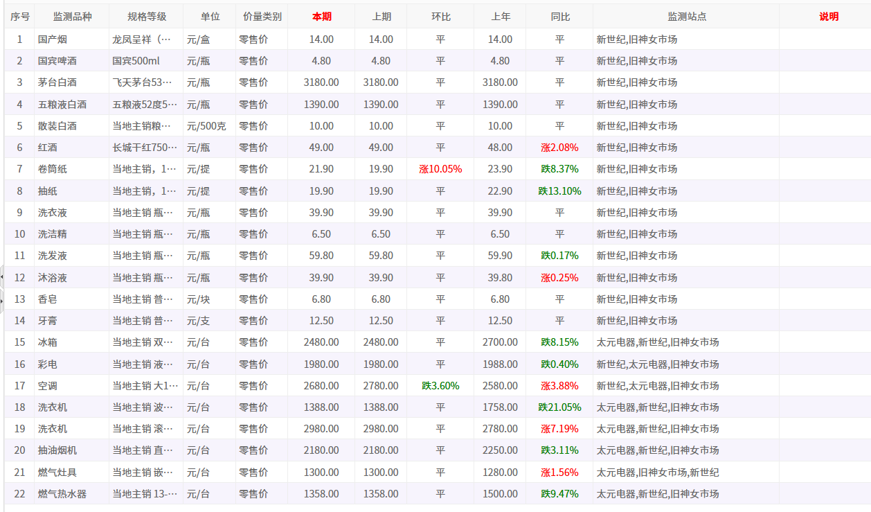Click the 监测品种 column header
The width and height of the screenshot is (871, 512).
pyautogui.click(x=72, y=17)
